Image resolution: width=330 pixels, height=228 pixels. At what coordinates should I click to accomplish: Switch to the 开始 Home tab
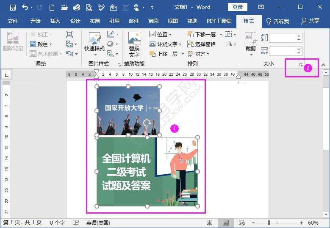pos(35,21)
